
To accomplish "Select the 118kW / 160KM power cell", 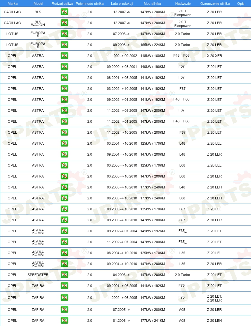I will pyautogui.click(x=153, y=56).
